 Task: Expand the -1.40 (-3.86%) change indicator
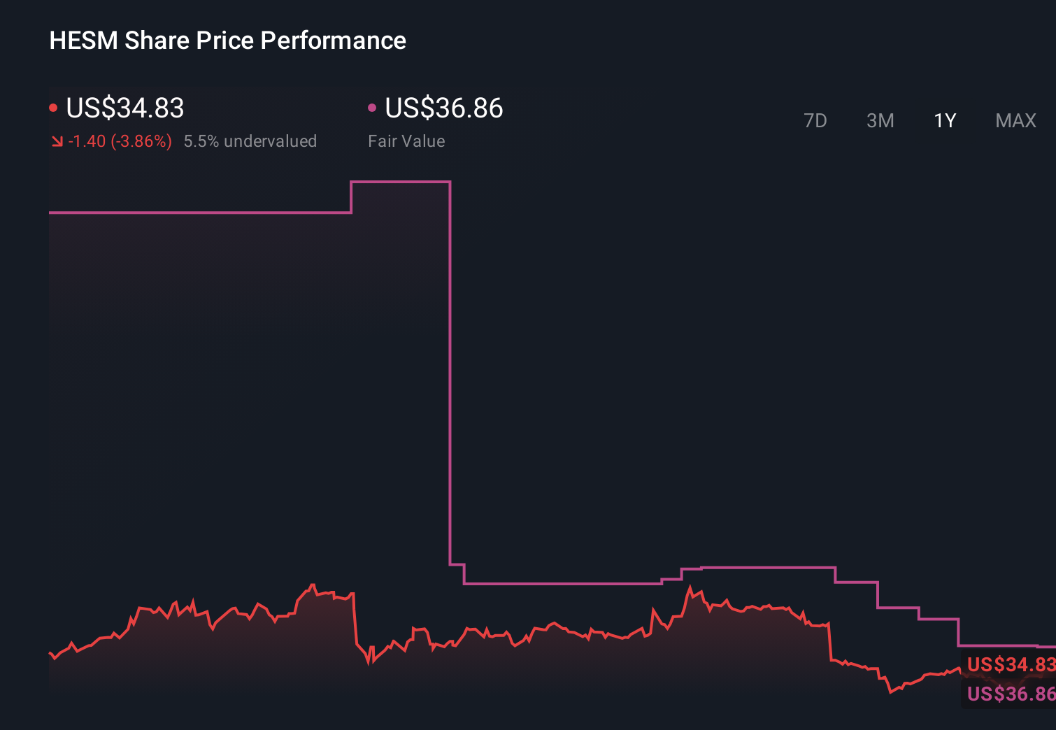[120, 141]
